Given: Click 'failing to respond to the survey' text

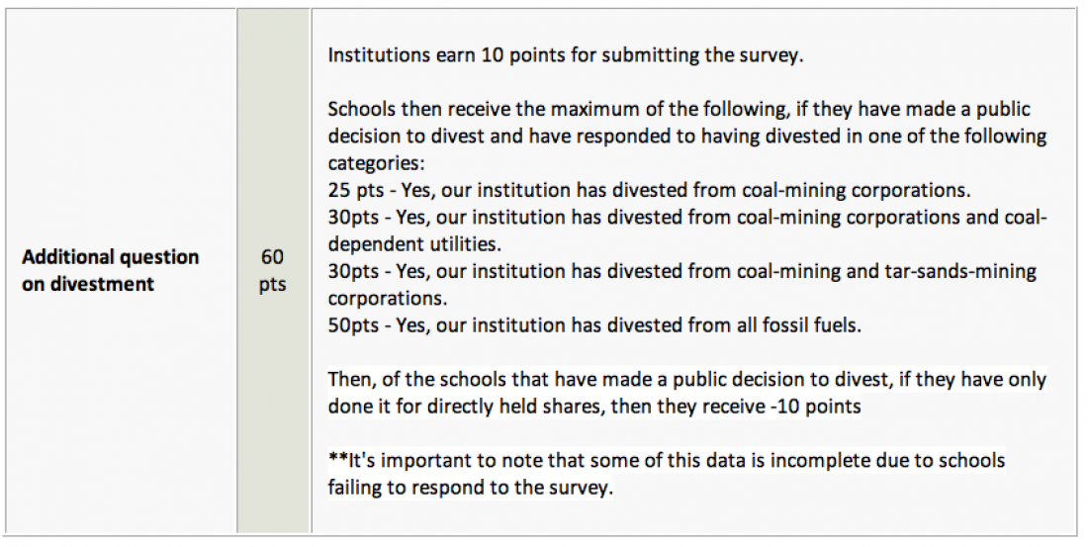Looking at the screenshot, I should tap(471, 488).
